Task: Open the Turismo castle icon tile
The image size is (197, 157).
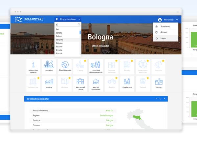Action: [x=159, y=84]
